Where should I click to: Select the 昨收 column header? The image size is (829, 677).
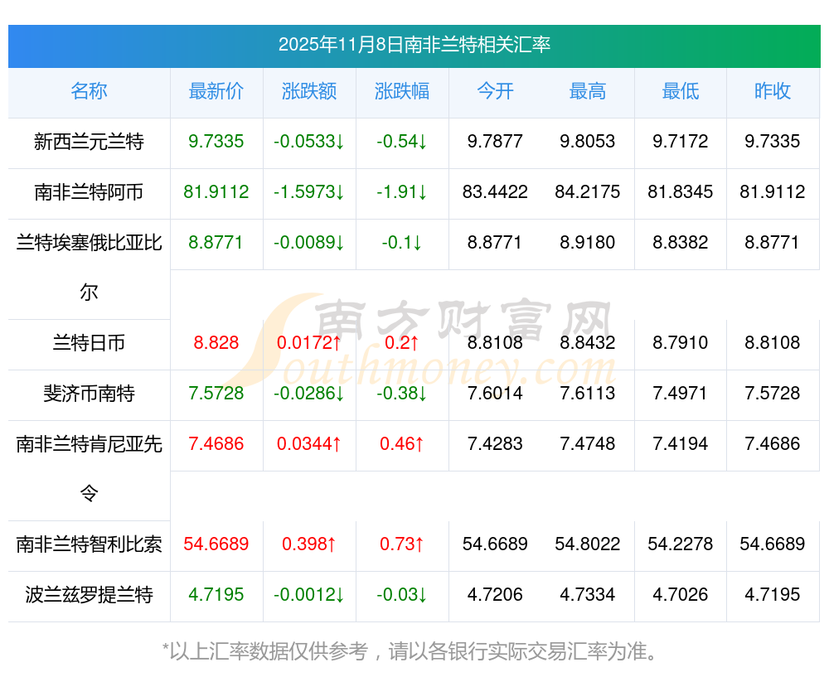(773, 92)
